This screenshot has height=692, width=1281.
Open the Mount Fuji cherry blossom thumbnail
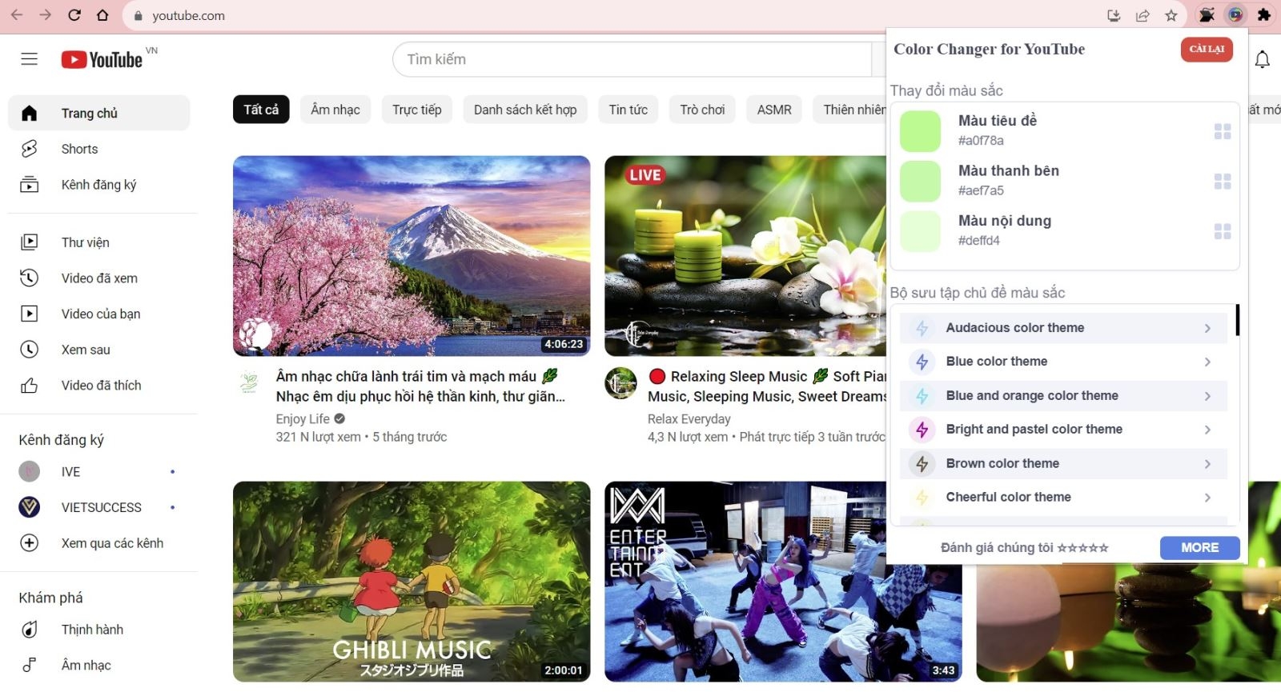[x=412, y=256]
